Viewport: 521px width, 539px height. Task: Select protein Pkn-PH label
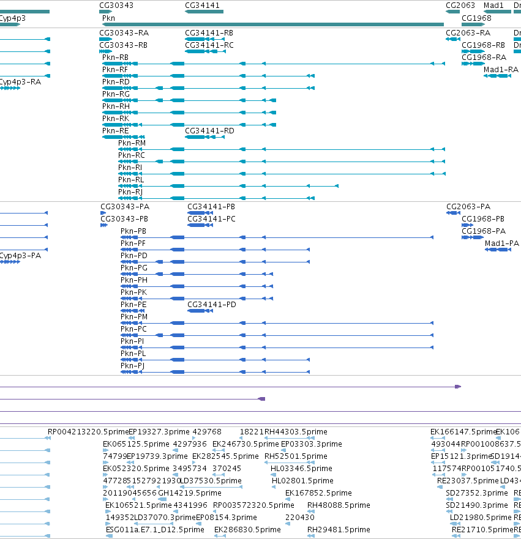pyautogui.click(x=134, y=280)
